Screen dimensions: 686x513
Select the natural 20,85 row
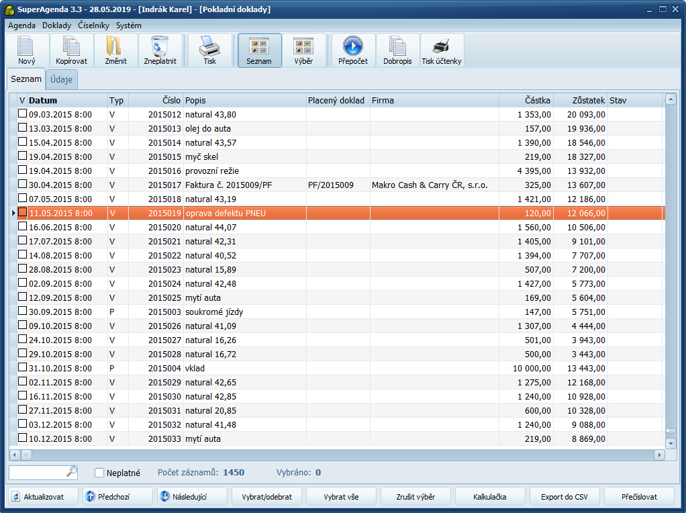click(337, 410)
